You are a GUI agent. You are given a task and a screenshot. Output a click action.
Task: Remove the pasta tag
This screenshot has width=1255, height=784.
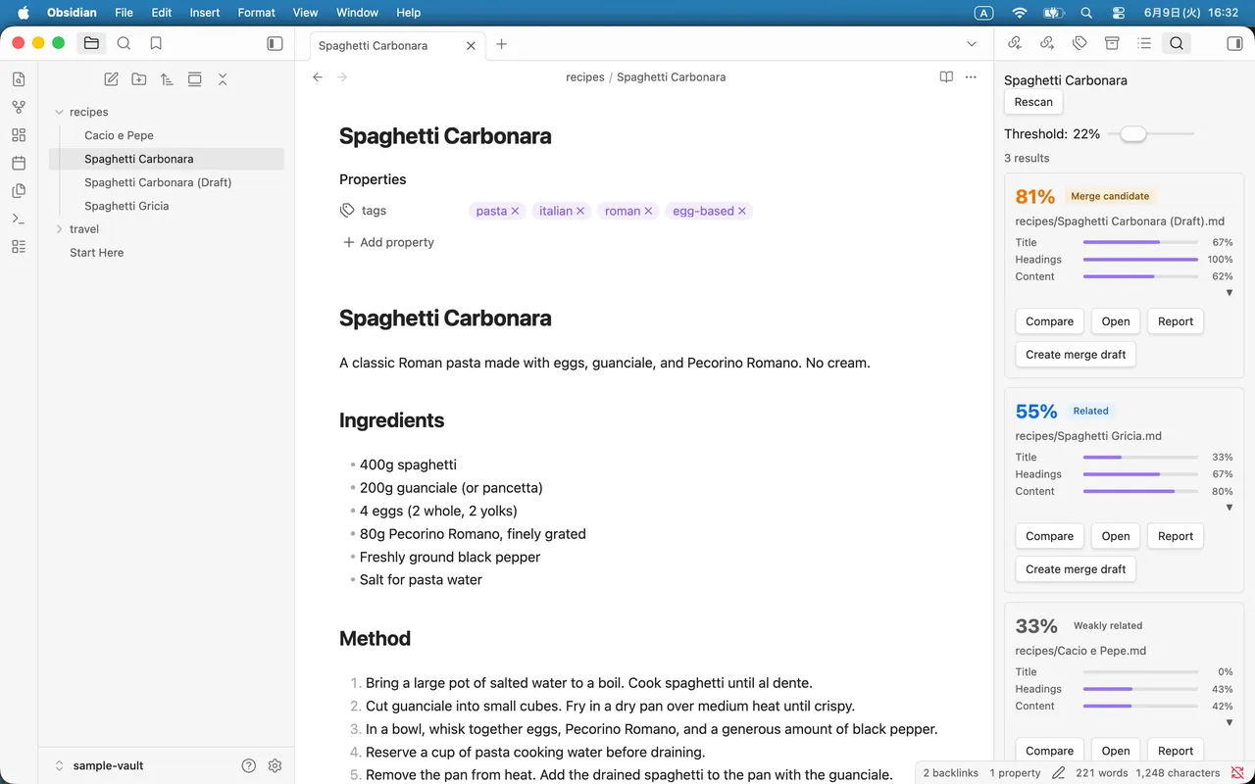click(x=515, y=211)
